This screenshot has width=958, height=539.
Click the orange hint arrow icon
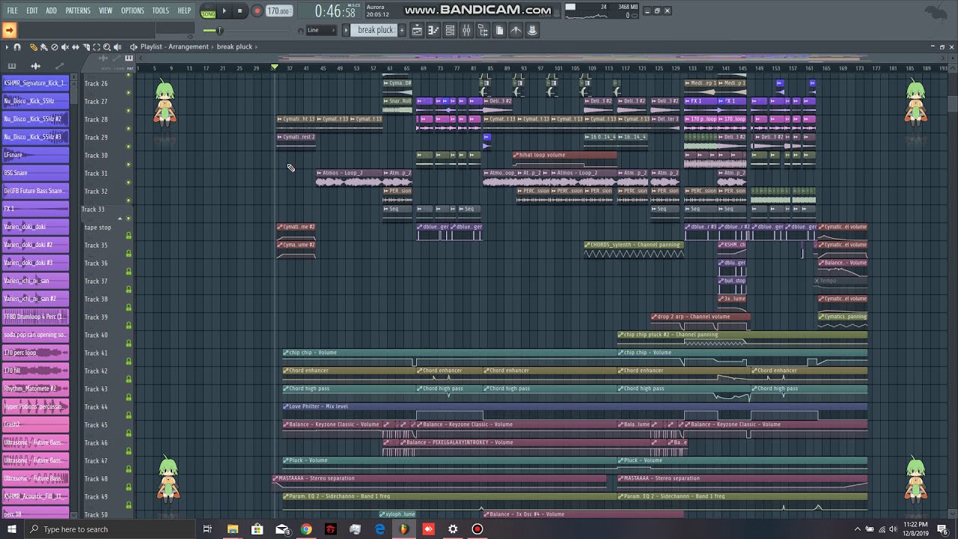click(9, 30)
